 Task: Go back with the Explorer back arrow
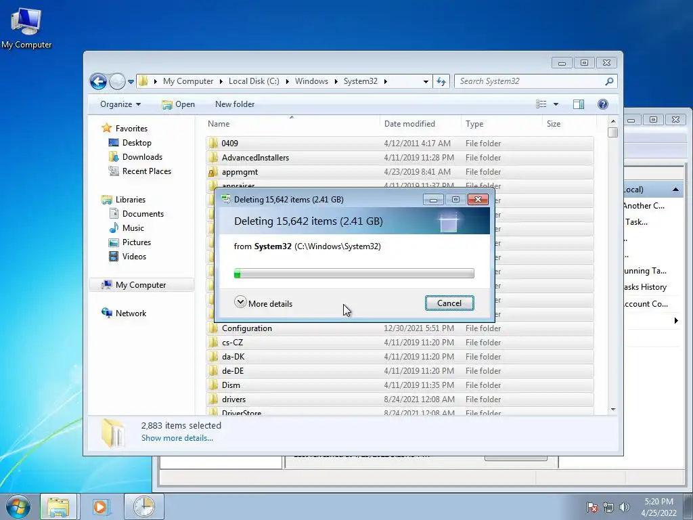point(98,81)
